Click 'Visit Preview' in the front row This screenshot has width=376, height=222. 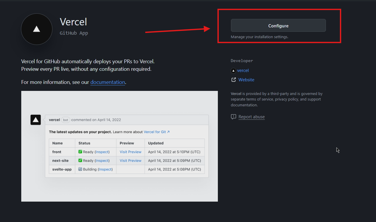[130, 152]
